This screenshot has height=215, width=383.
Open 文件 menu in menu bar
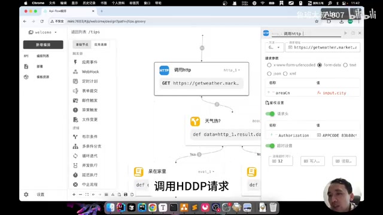(x=52, y=3)
